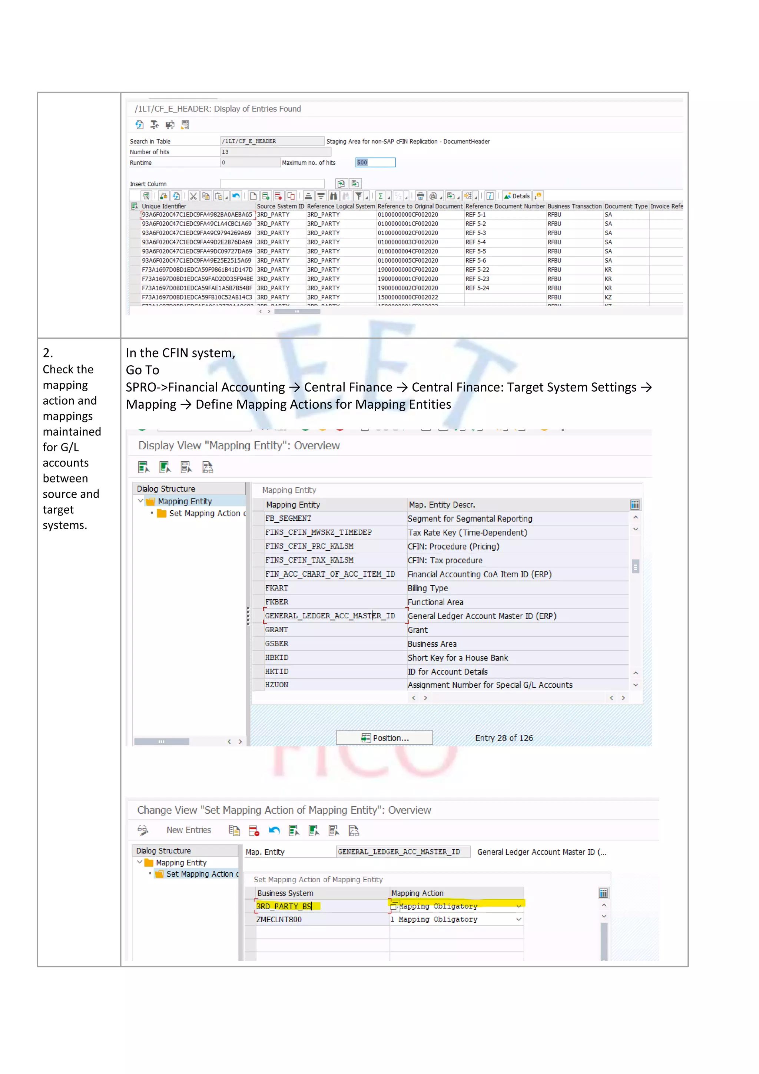The width and height of the screenshot is (759, 1074).
Task: Click the undo change icon in the Change View toolbar
Action: (274, 830)
